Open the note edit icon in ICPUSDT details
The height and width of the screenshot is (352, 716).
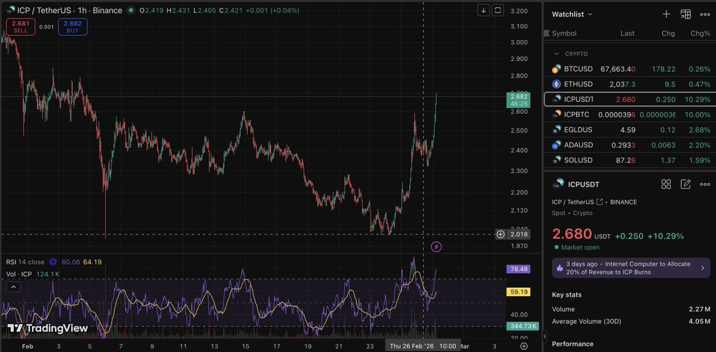tap(686, 184)
